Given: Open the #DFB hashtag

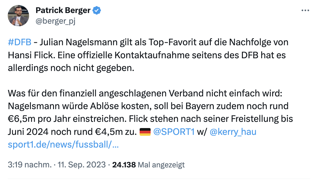Looking at the screenshot, I should [20, 42].
